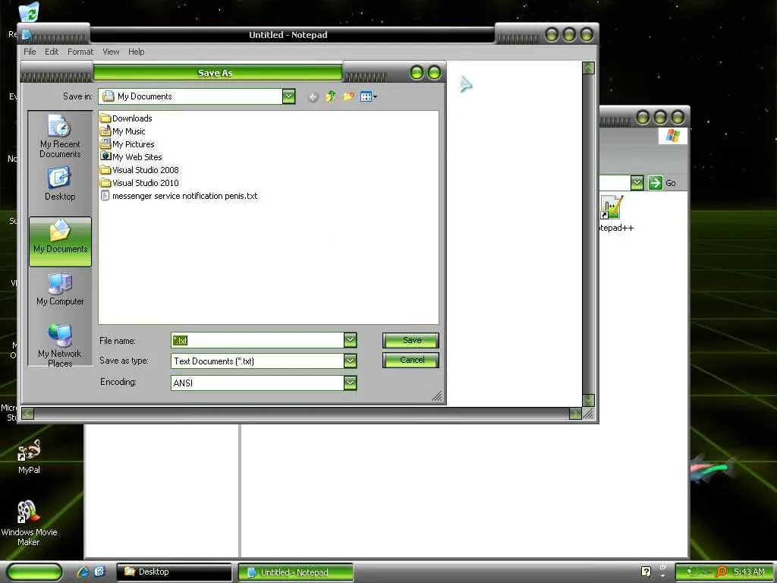
Task: Select the messenger service notification text file
Action: coord(179,196)
